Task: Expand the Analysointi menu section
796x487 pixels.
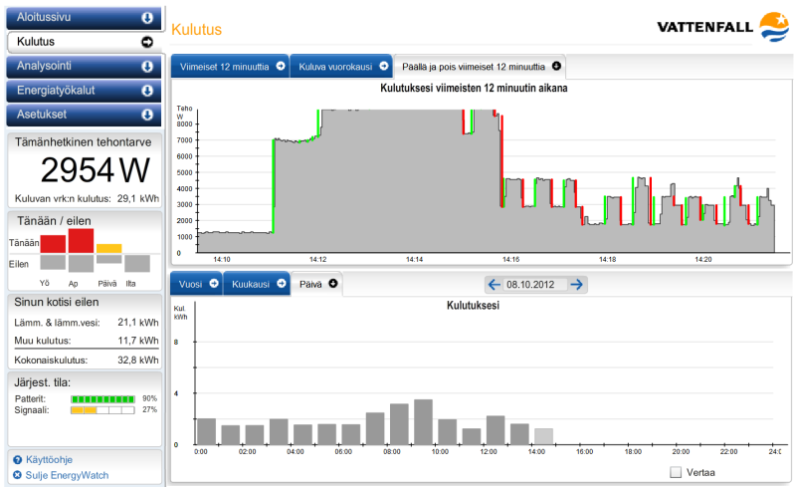Action: pos(147,67)
